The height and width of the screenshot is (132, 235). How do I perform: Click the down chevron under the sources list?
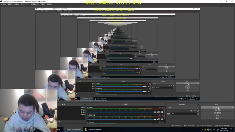59,122
